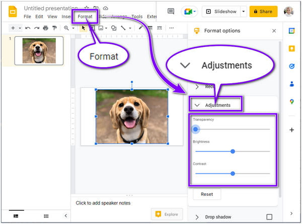This screenshot has height=224, width=302.
Task: Open the line type dropdown arrow
Action: (x=130, y=28)
